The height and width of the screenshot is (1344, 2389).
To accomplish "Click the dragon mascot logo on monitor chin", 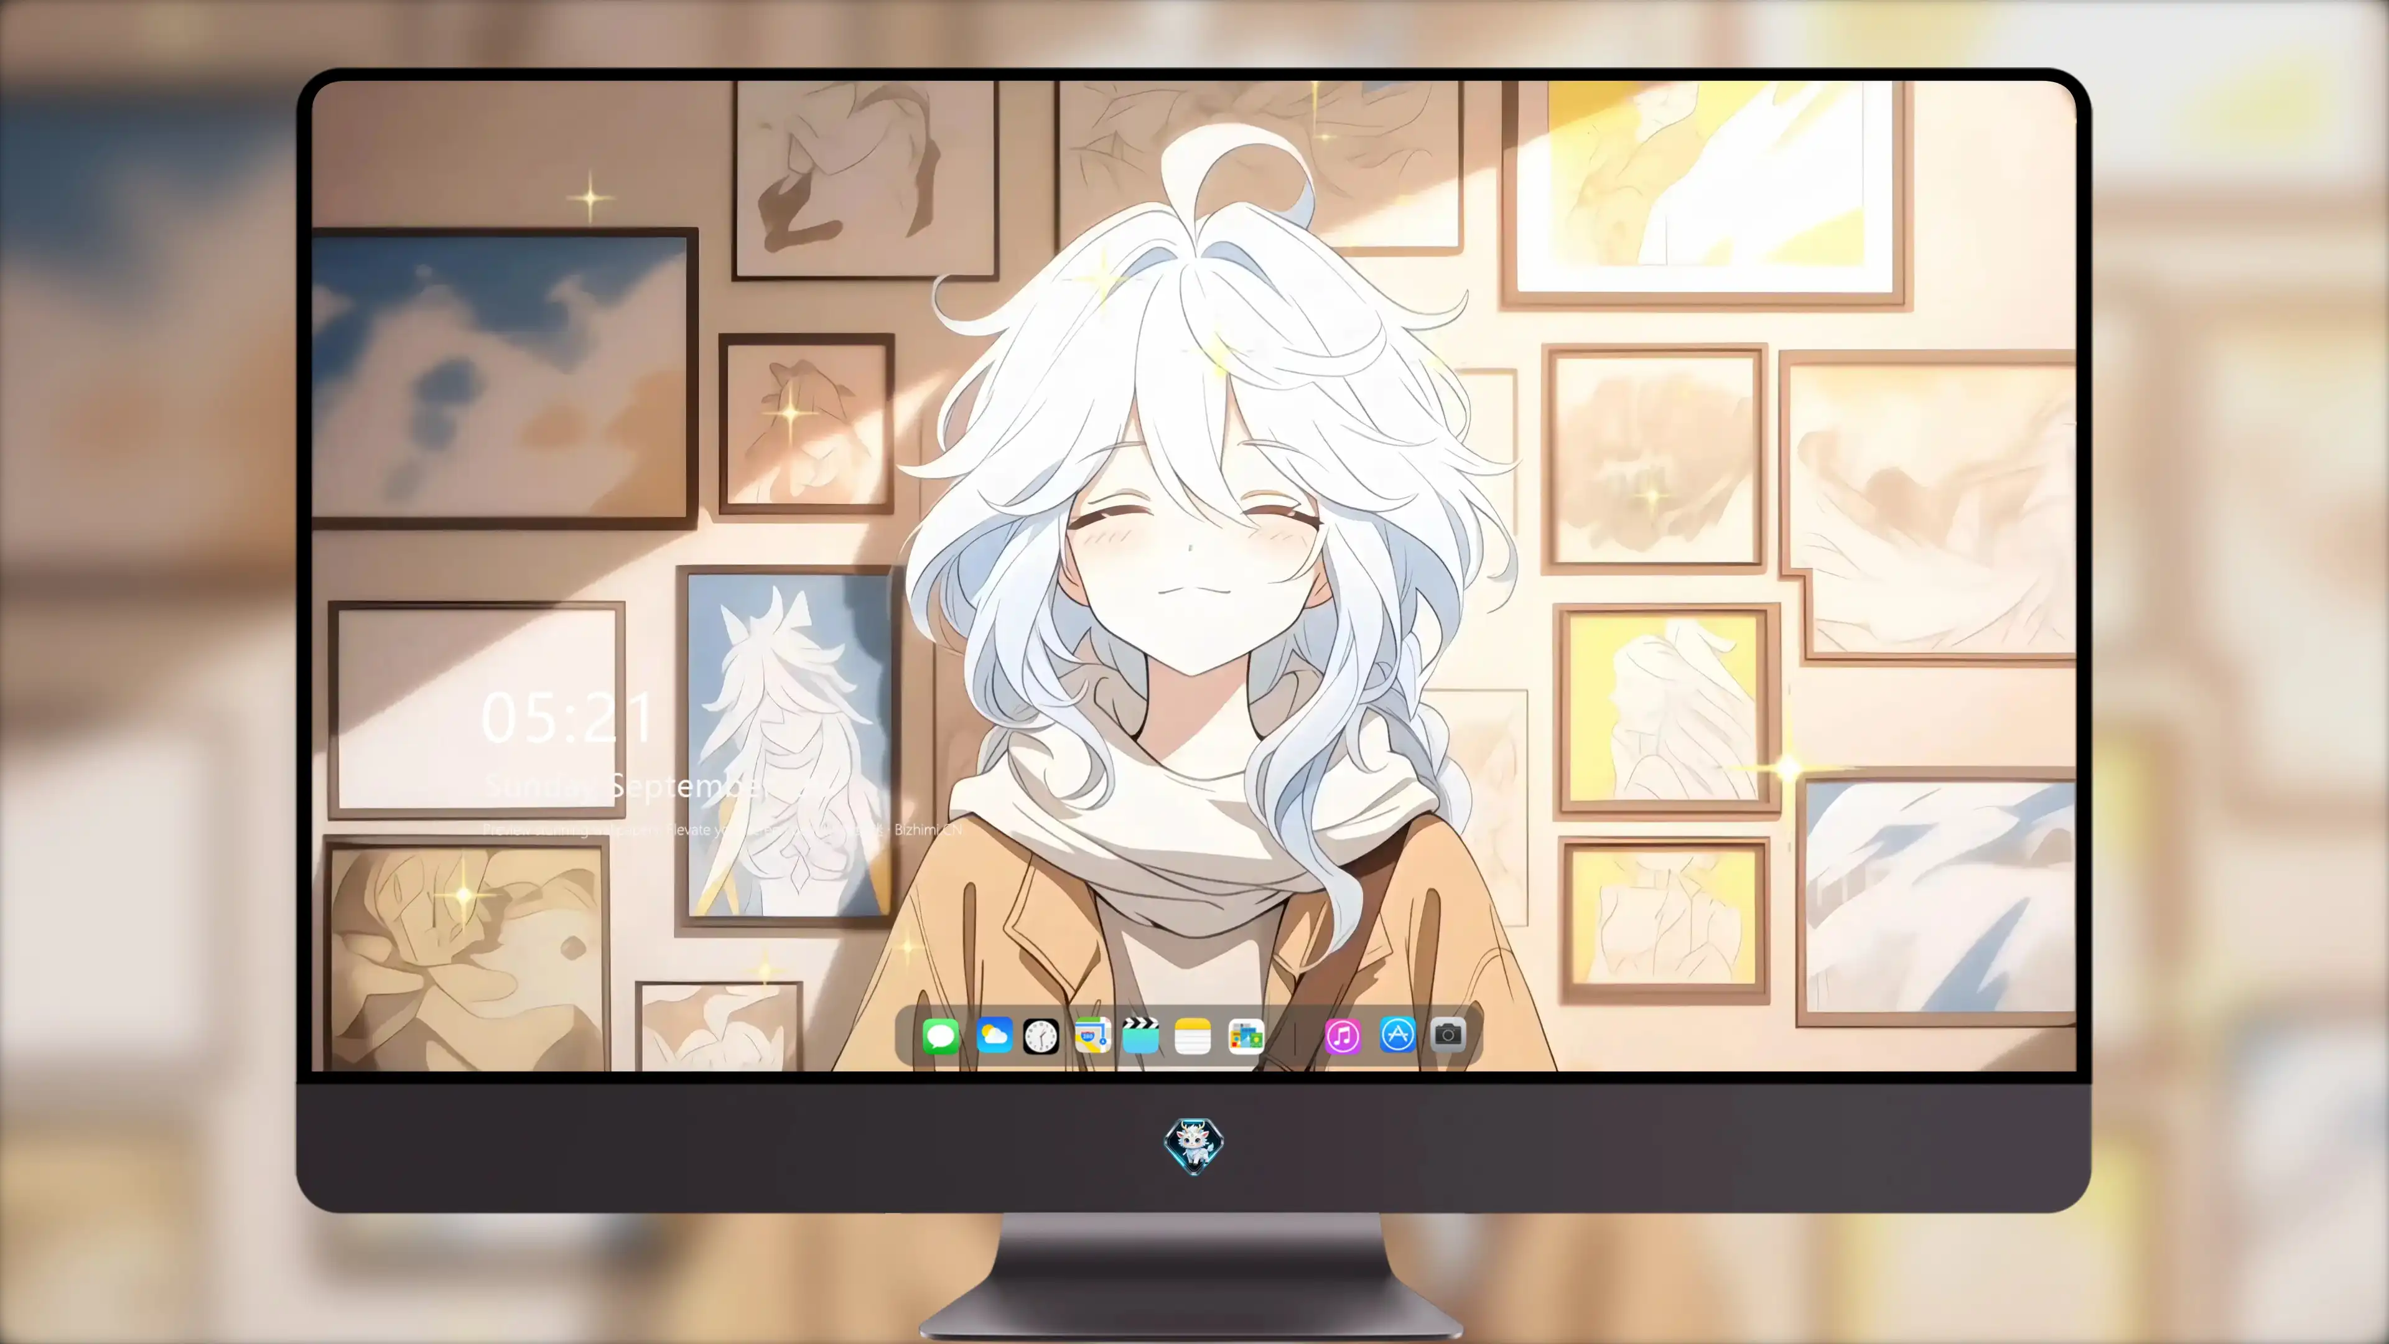I will pos(1194,1146).
